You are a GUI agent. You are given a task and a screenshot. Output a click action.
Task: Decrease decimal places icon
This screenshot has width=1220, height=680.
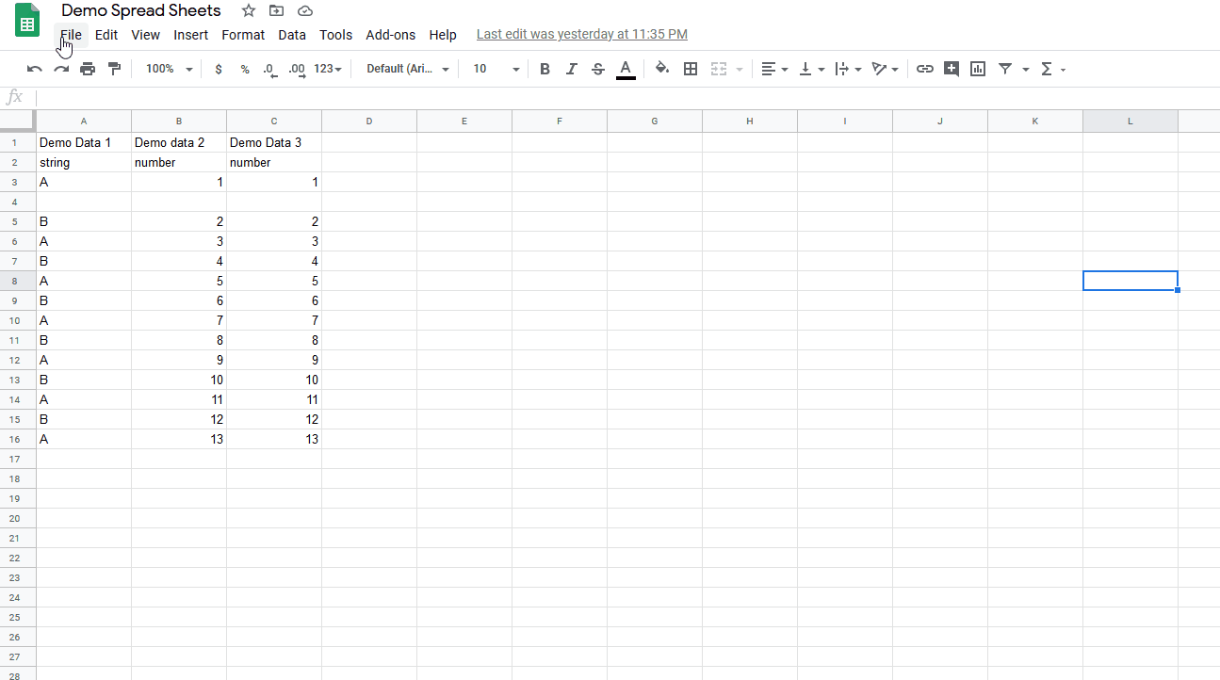click(x=270, y=69)
